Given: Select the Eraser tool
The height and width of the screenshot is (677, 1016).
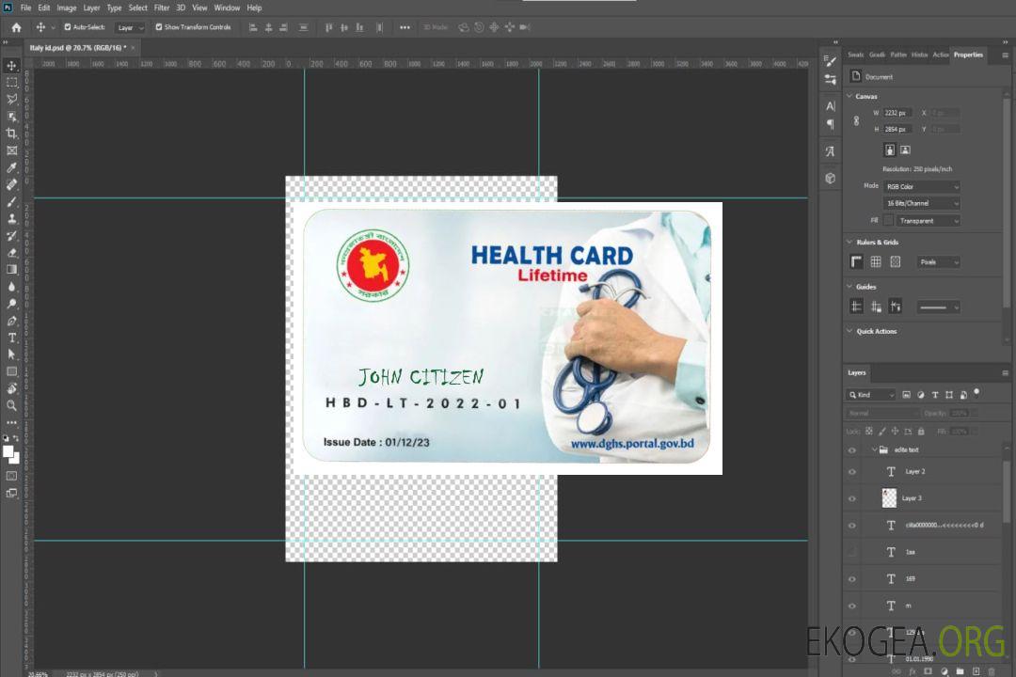Looking at the screenshot, I should point(11,253).
